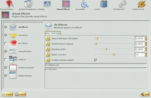Click the Import button
The image size is (151, 98).
[x=7, y=94]
